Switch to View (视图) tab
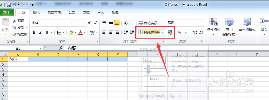This screenshot has height=100, width=269. coord(115,12)
